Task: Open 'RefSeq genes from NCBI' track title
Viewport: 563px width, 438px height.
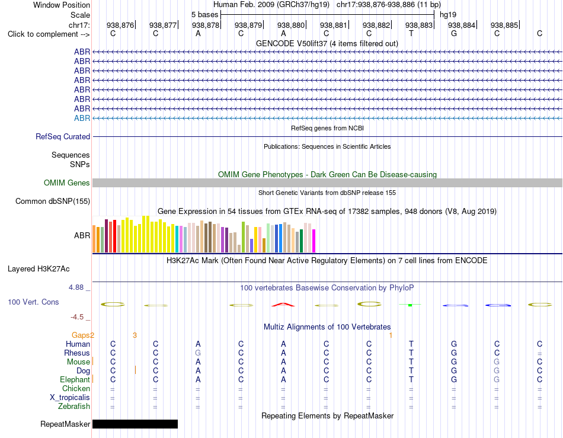Action: click(327, 128)
